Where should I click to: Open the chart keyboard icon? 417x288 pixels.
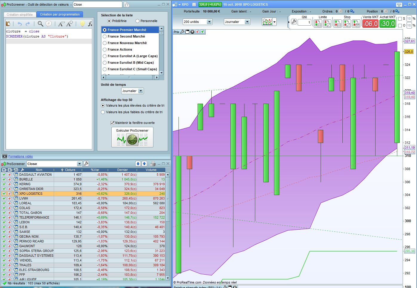pos(399,4)
